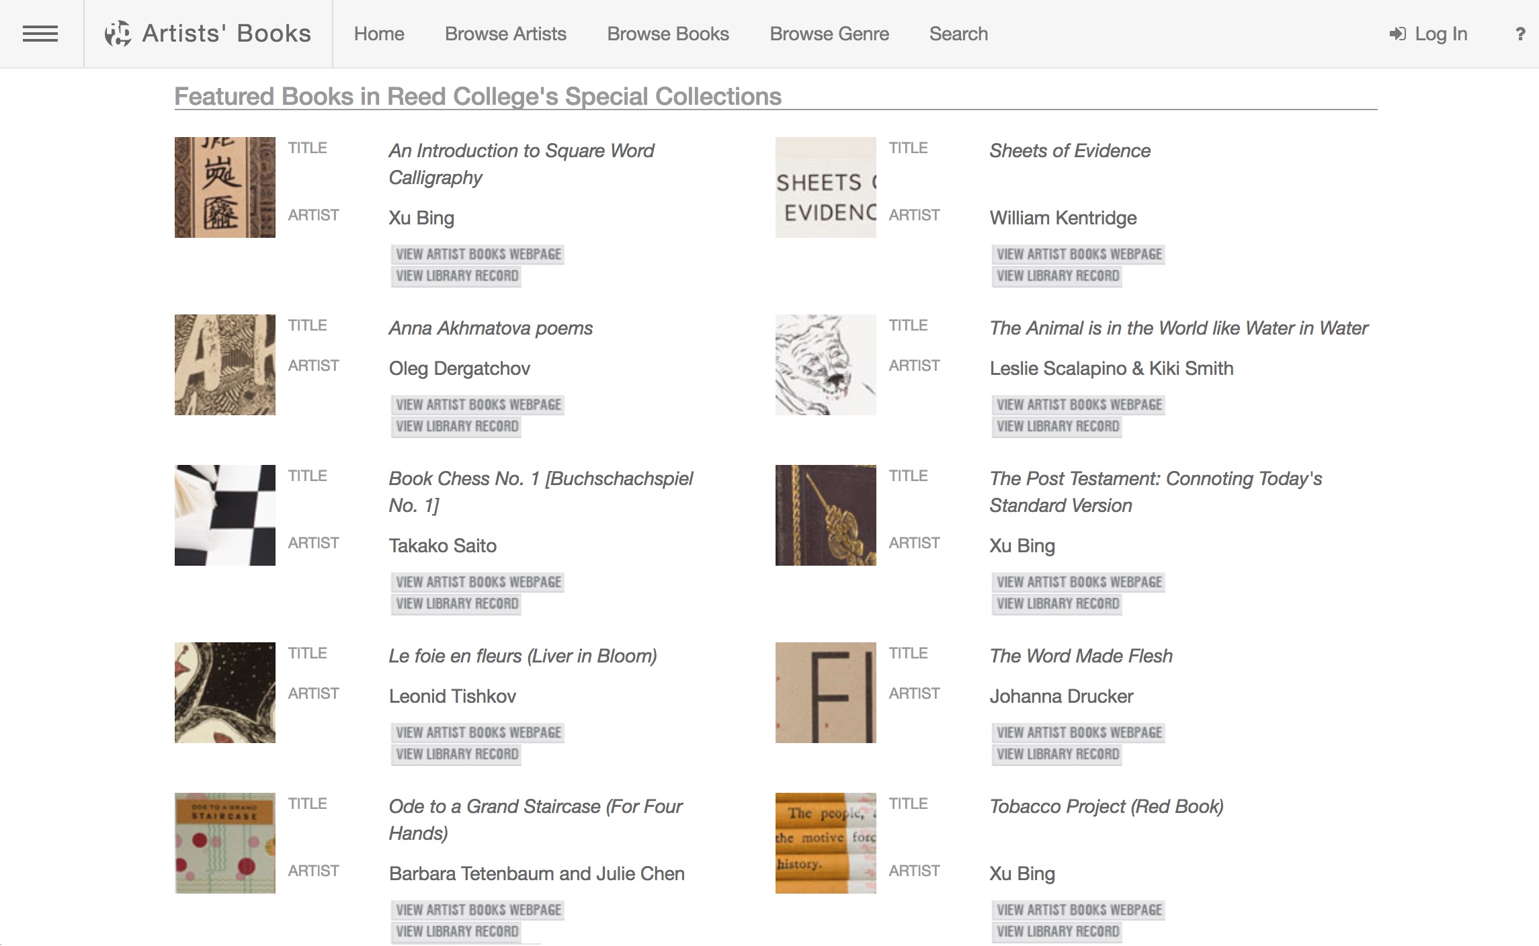
Task: Select Search in the navigation bar
Action: click(958, 34)
